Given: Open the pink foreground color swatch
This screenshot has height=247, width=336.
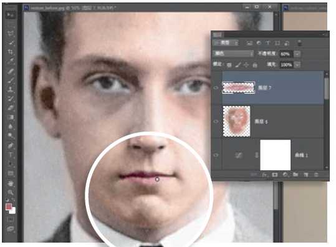Looking at the screenshot, I should point(8,206).
